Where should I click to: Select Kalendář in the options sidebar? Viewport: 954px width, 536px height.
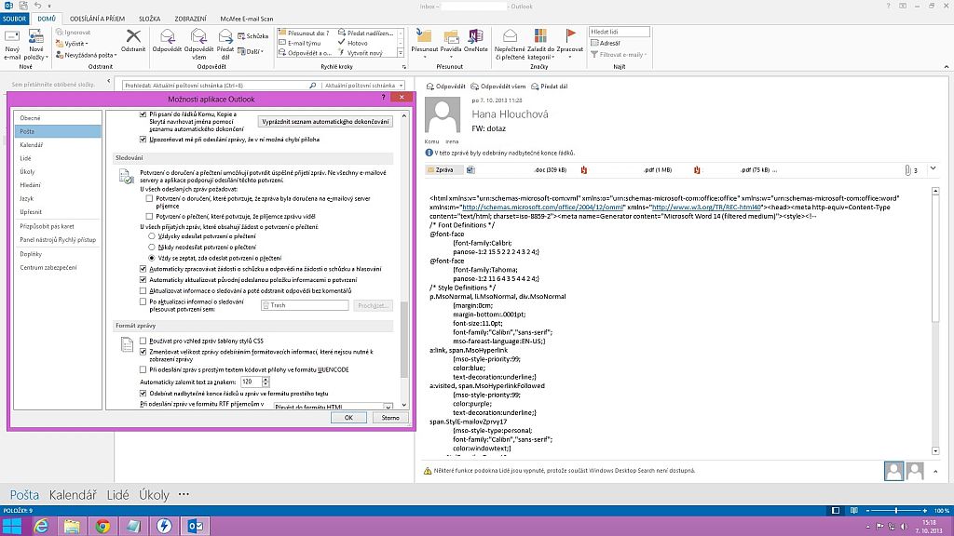(31, 145)
